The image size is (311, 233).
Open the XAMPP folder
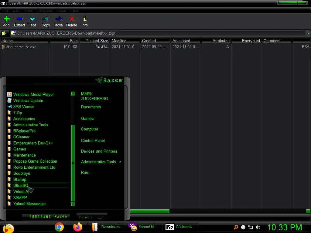[x=17, y=198]
